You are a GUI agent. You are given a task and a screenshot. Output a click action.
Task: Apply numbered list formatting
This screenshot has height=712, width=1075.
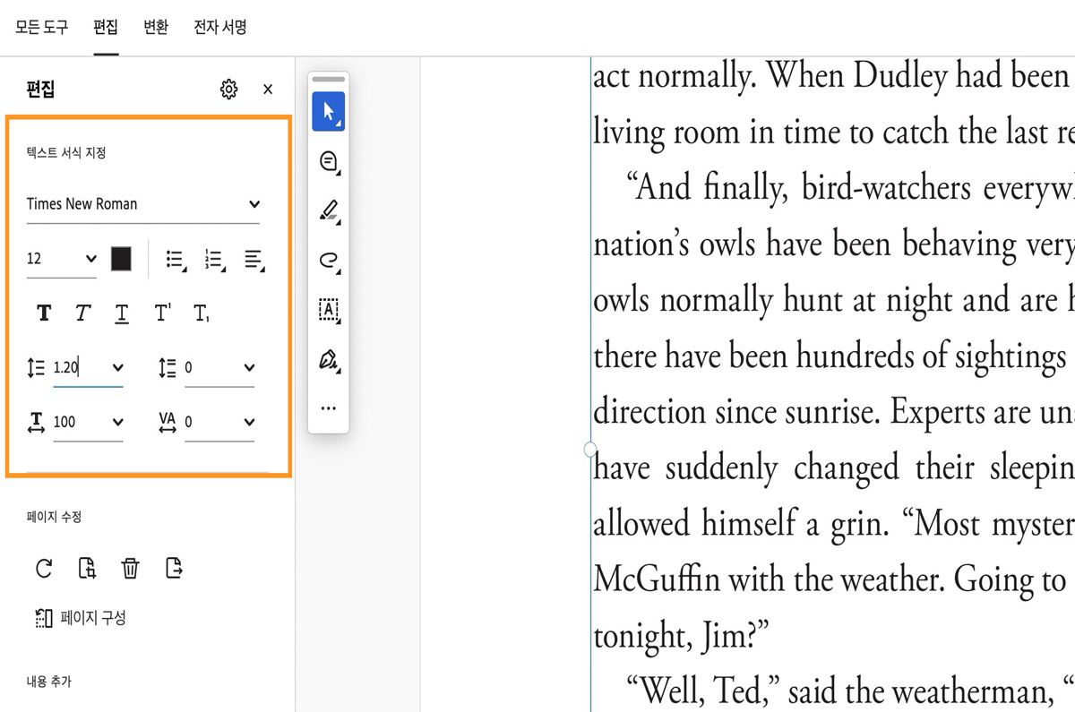215,260
